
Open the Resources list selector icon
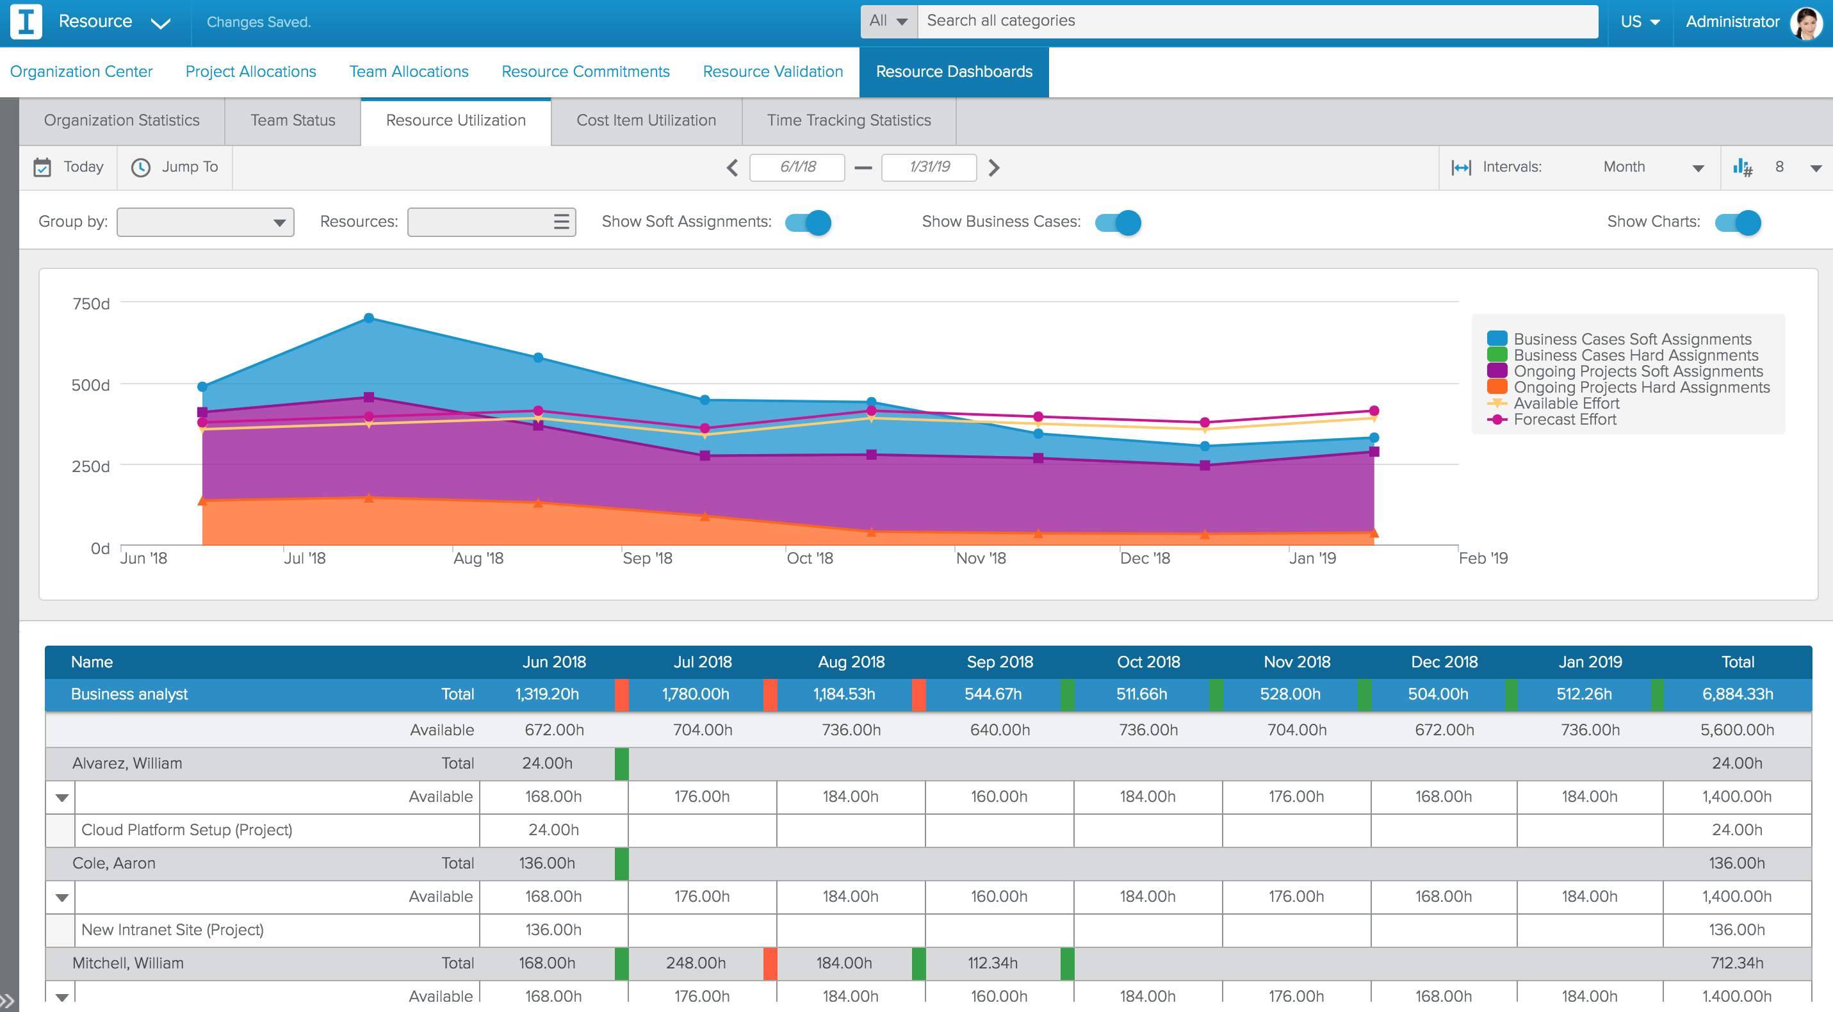click(560, 222)
